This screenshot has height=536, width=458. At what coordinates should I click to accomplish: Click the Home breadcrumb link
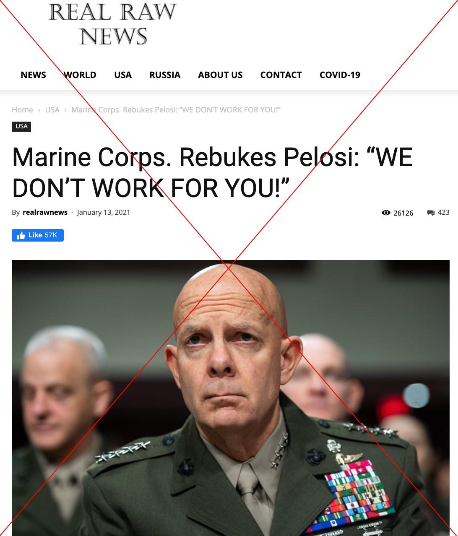pyautogui.click(x=22, y=110)
